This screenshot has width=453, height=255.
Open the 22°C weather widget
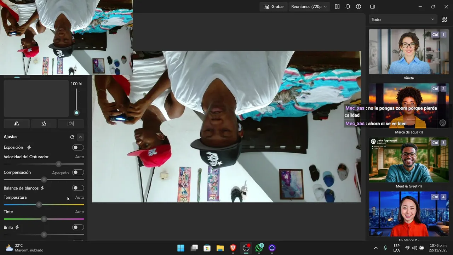tap(24, 248)
